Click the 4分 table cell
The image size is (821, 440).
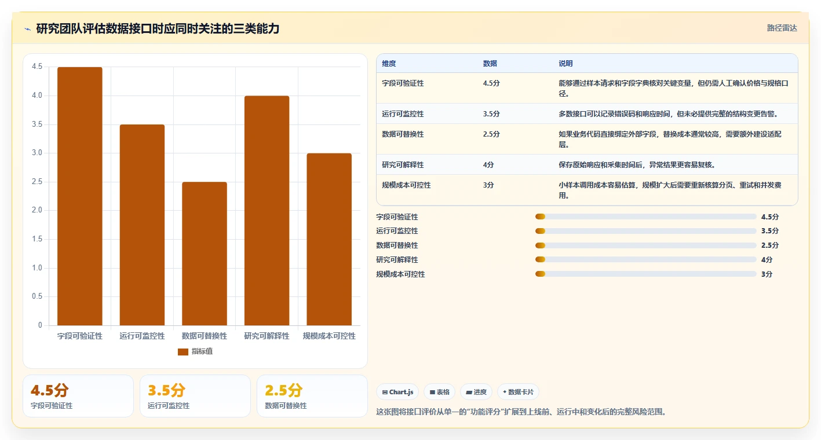[488, 165]
